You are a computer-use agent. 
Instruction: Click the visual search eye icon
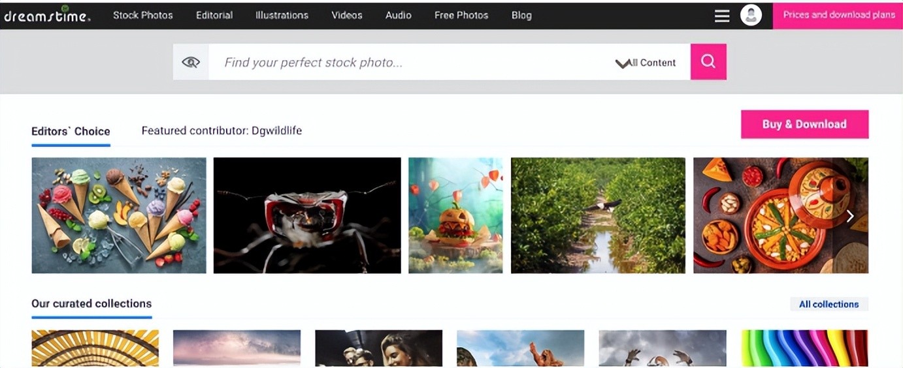point(191,62)
